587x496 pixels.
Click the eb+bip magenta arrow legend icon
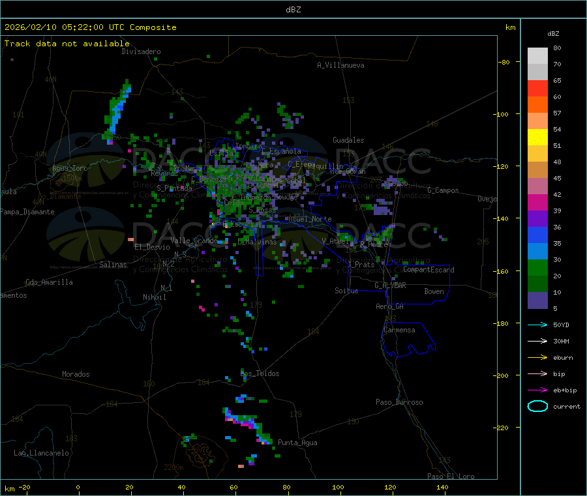point(537,390)
